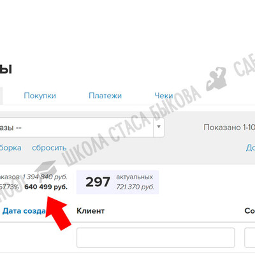The height and width of the screenshot is (255, 255).
Task: Click the Клиент column header
Action: pyautogui.click(x=91, y=211)
